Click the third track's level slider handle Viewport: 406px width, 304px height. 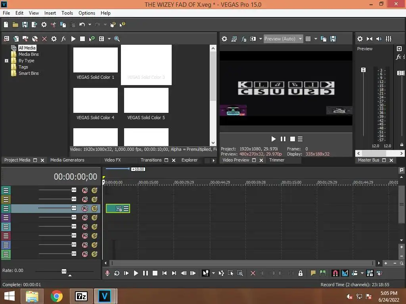coord(74,208)
